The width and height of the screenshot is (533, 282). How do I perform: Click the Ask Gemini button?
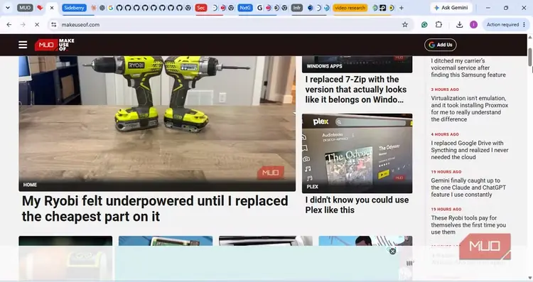pyautogui.click(x=451, y=8)
